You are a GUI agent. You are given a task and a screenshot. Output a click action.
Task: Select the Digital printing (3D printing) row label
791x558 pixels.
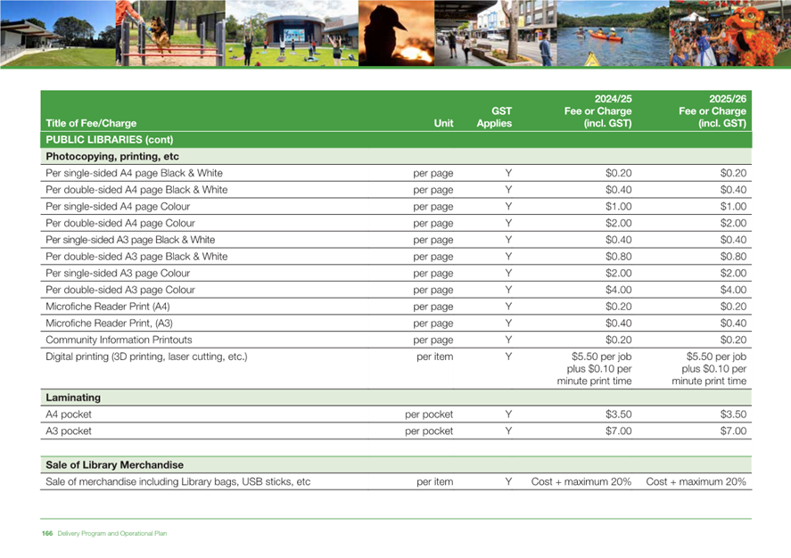click(146, 357)
